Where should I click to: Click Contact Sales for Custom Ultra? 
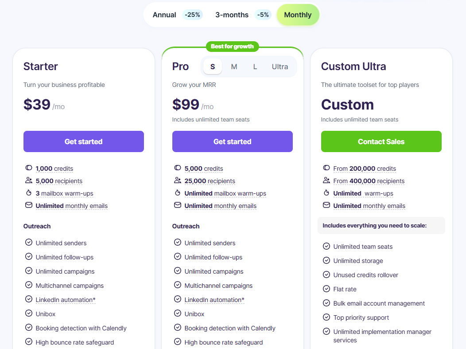381,141
